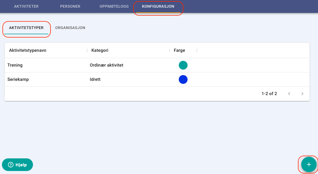Sort by the Kategori column header
Image resolution: width=318 pixels, height=174 pixels.
pyautogui.click(x=100, y=50)
